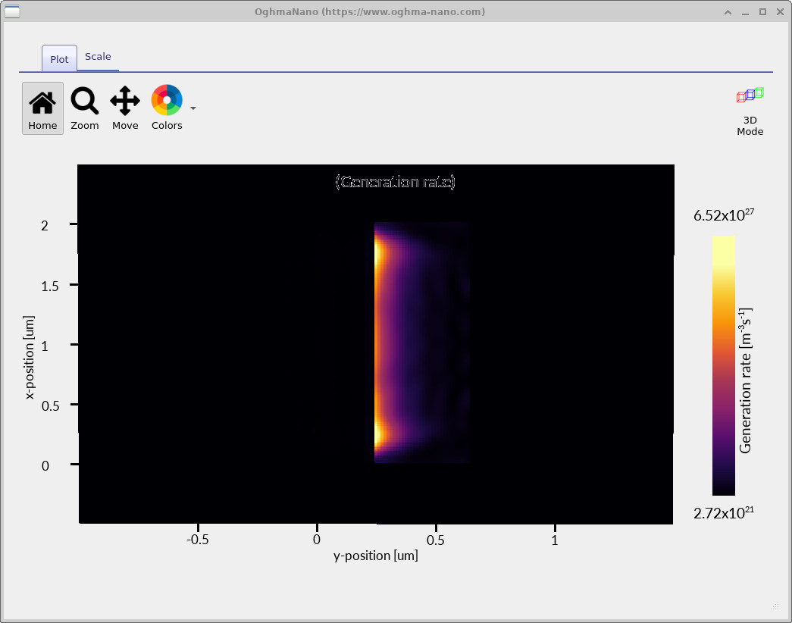Open the Colors wheel tool

[x=167, y=108]
